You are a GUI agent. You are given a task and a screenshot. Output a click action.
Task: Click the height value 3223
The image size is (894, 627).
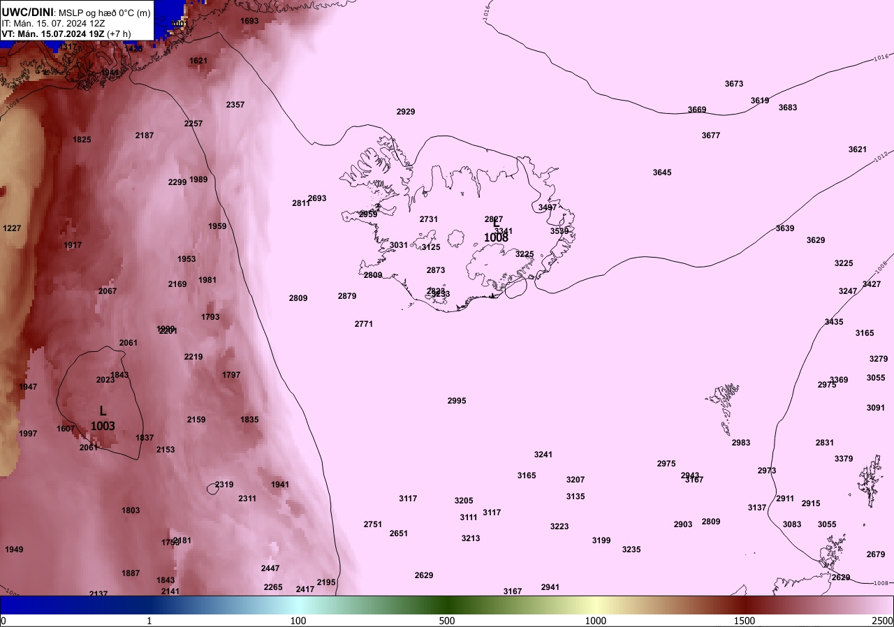tap(559, 526)
